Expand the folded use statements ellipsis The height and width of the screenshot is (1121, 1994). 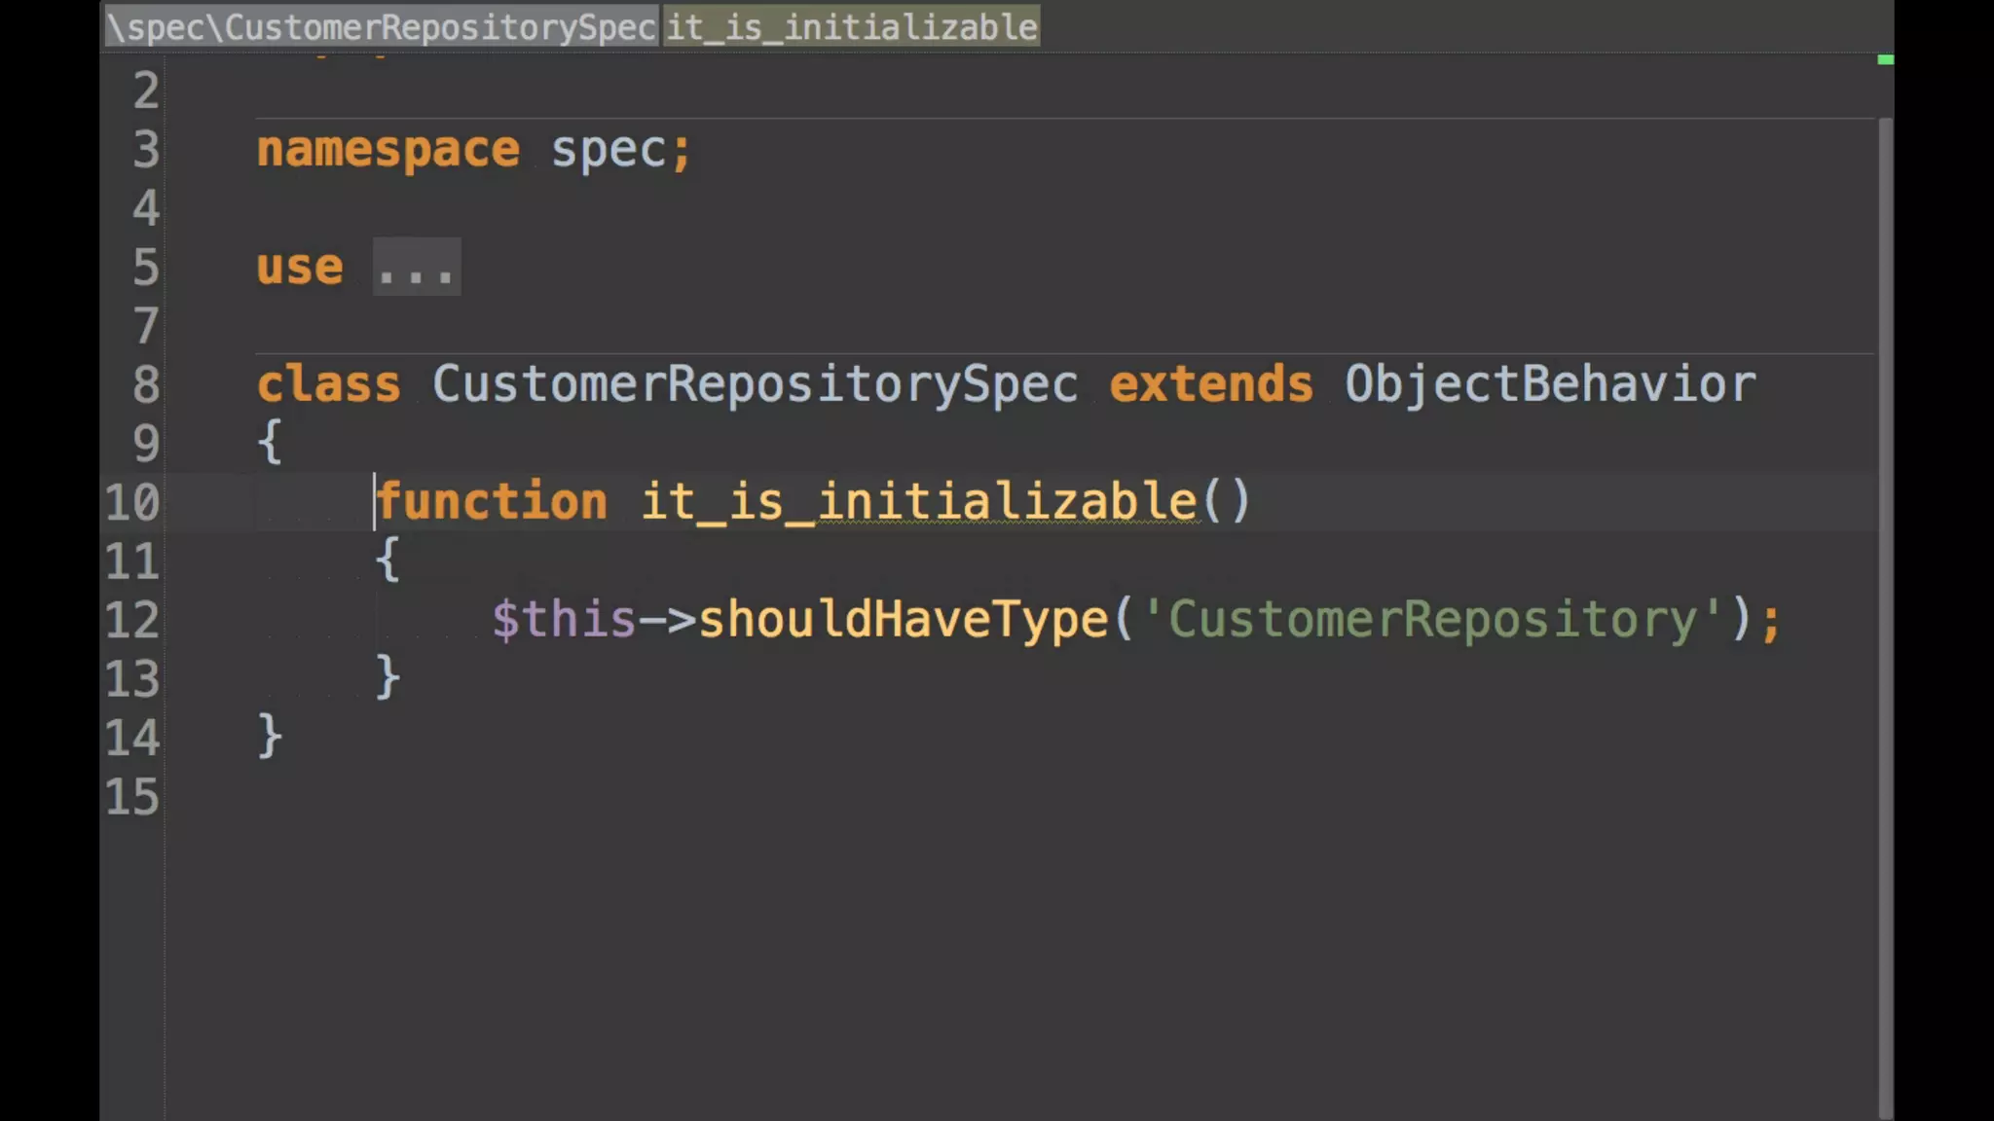417,268
